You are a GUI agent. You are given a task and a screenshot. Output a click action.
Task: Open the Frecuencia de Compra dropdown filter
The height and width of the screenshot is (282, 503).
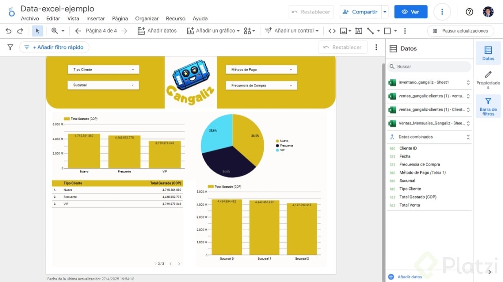[261, 86]
